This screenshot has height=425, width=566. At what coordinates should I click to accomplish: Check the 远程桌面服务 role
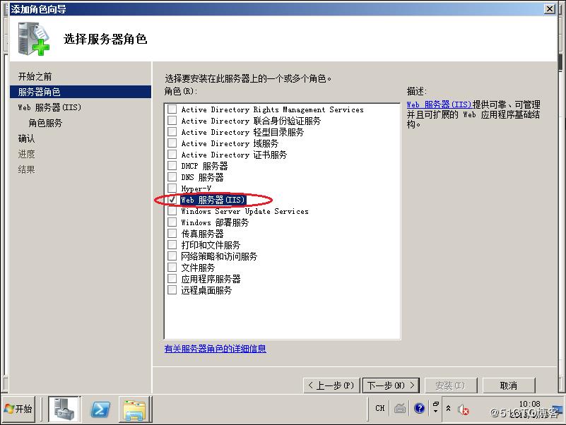click(172, 289)
